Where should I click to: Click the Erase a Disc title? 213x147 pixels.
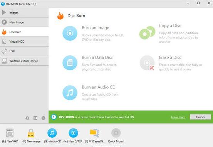coord(170,57)
